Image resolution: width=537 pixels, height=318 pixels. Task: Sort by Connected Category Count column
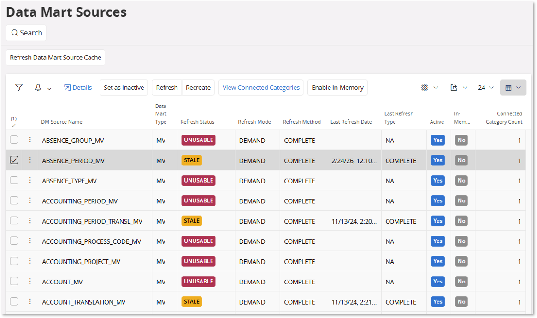pyautogui.click(x=504, y=118)
